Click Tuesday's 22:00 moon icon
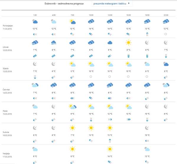The width and height of the screenshot is (177, 164). click(x=165, y=43)
